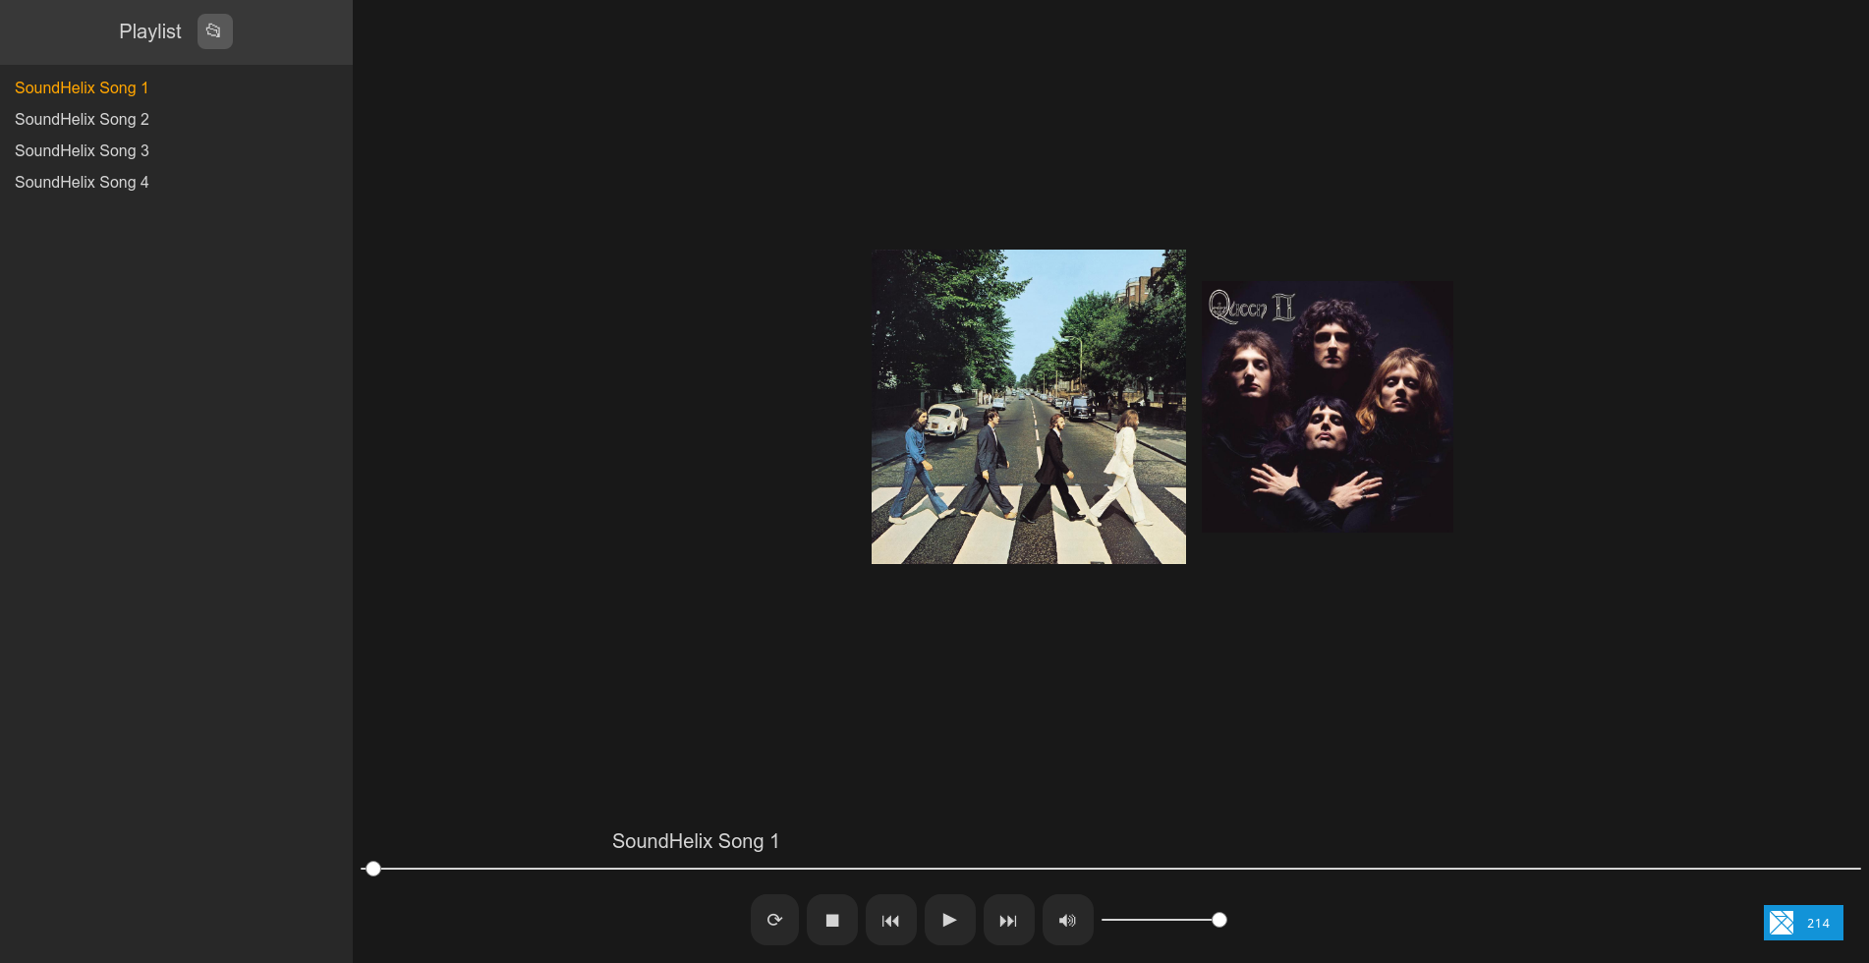This screenshot has width=1869, height=963.
Task: Select SoundHelix Song 4 in playlist
Action: click(x=82, y=182)
